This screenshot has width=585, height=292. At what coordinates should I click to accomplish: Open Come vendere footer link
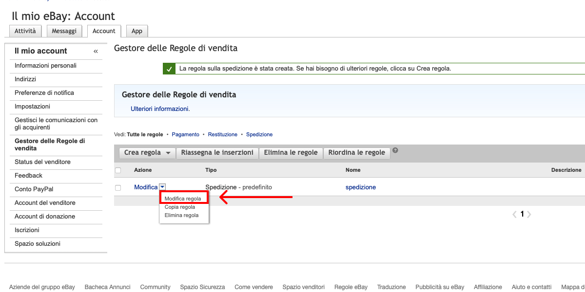(x=253, y=287)
